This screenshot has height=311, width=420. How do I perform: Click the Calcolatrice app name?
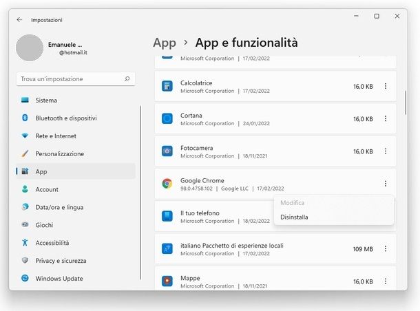coord(196,83)
